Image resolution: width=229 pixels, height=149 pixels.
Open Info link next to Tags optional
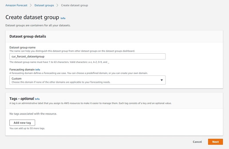tap(37, 99)
